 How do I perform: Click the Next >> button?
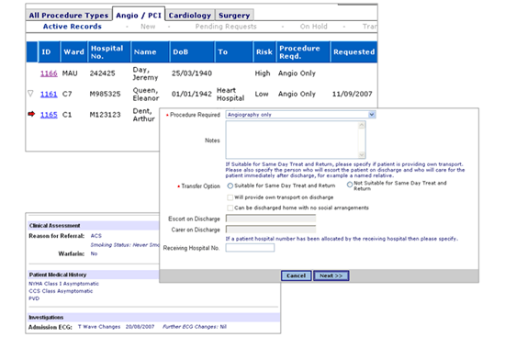click(331, 275)
